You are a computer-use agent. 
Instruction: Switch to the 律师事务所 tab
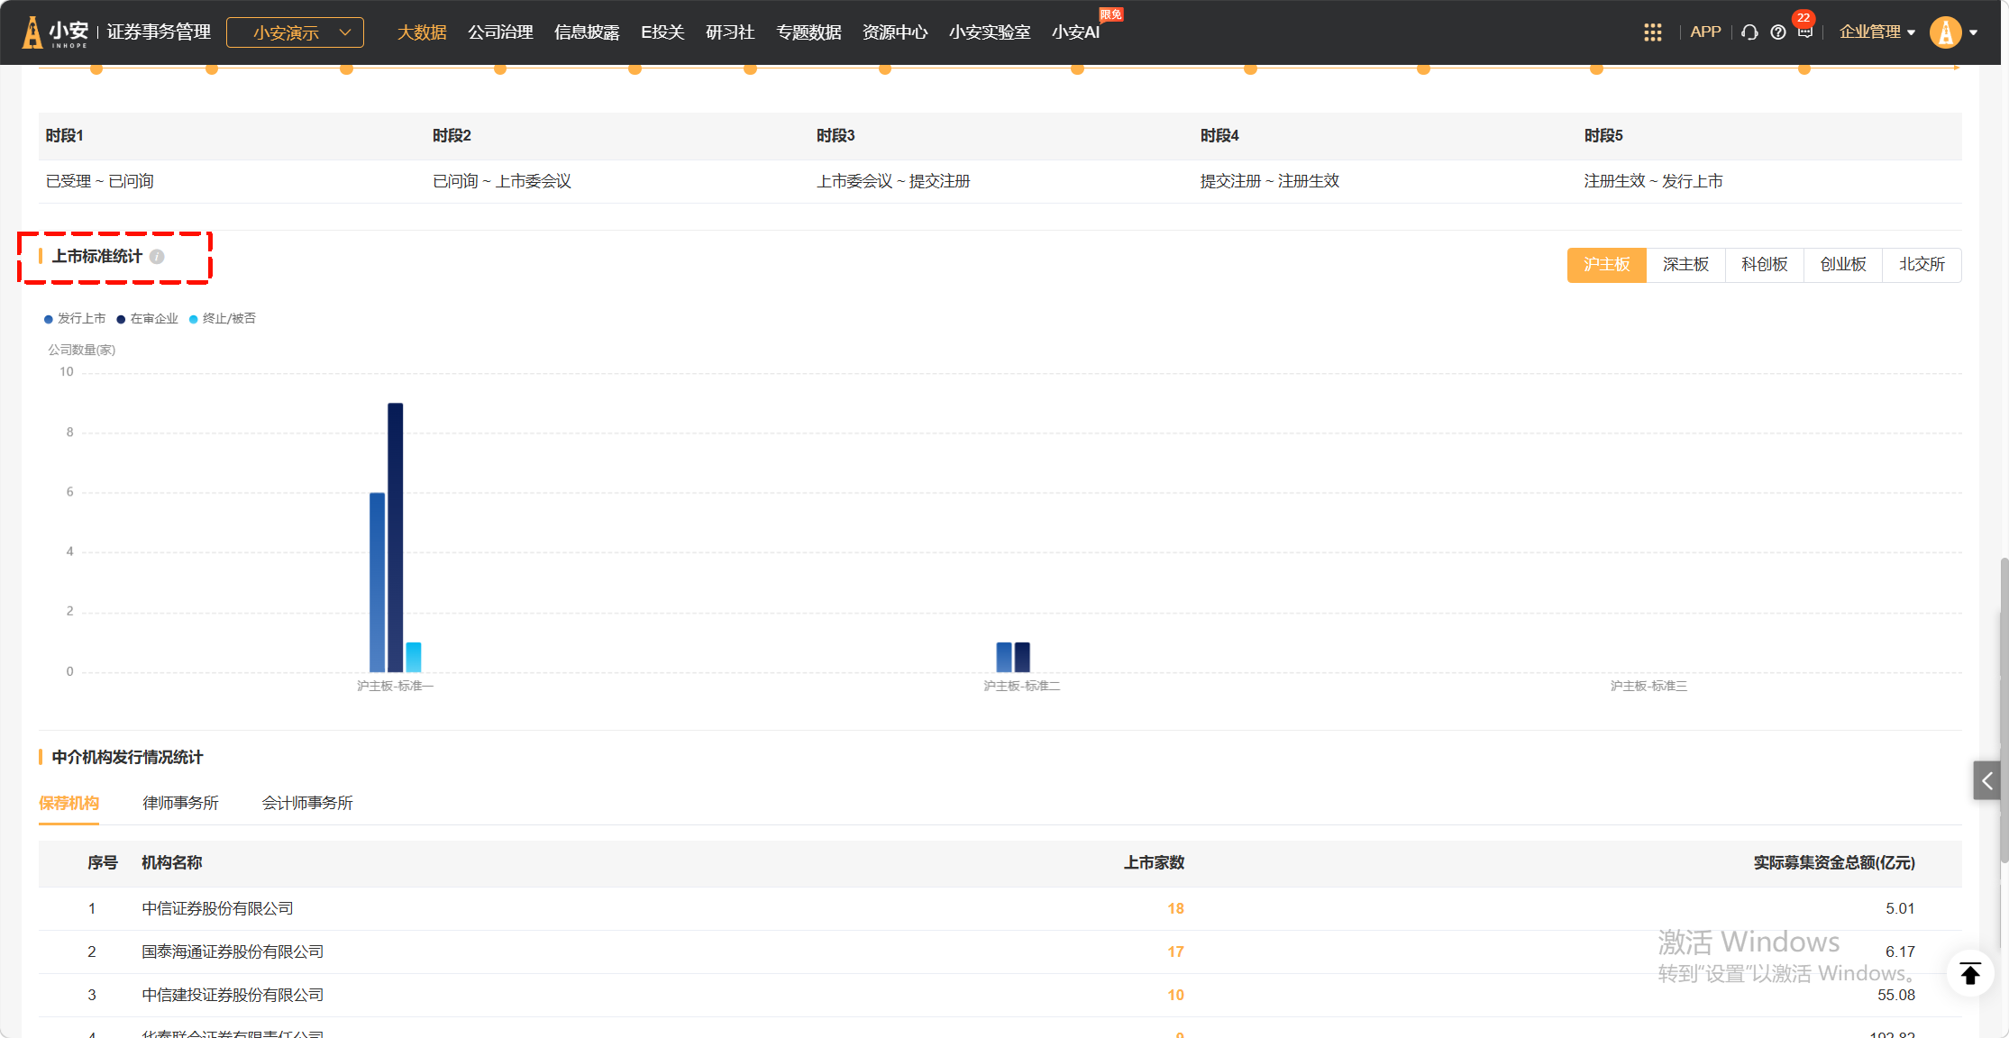[x=180, y=803]
